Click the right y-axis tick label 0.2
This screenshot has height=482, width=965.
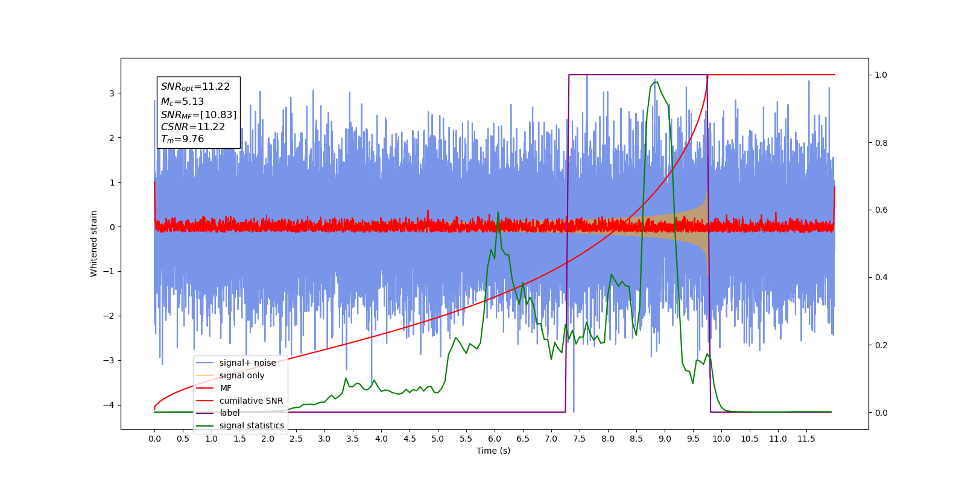pos(881,345)
